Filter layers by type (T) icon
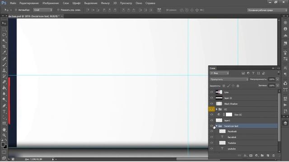This screenshot has width=289, height=162. (x=253, y=73)
